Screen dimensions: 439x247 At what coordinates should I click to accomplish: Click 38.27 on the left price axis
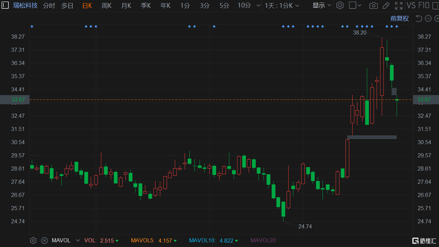18,37
